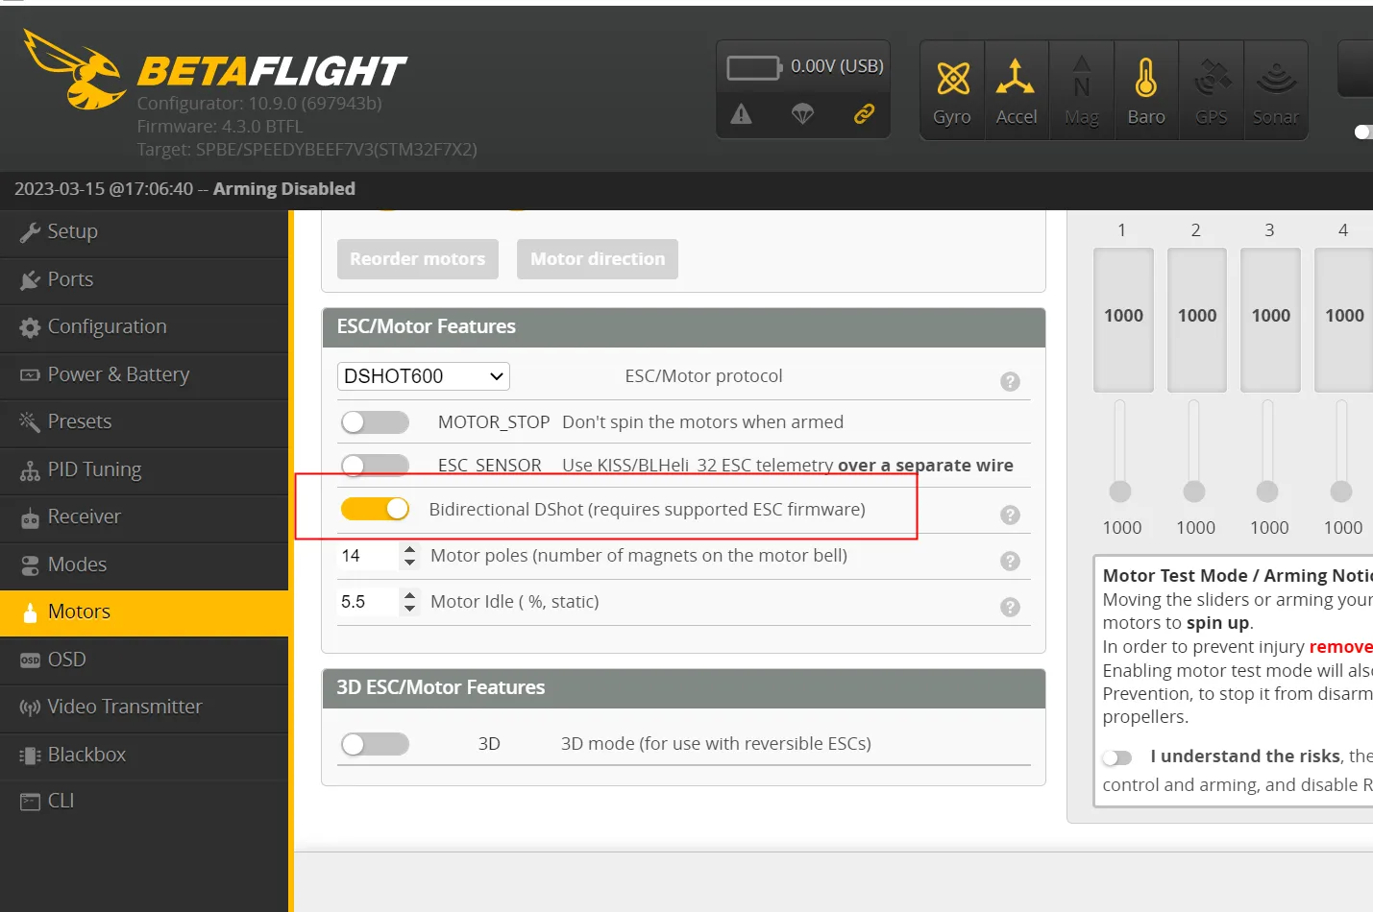
Task: Click the Motor direction button
Action: (x=597, y=259)
